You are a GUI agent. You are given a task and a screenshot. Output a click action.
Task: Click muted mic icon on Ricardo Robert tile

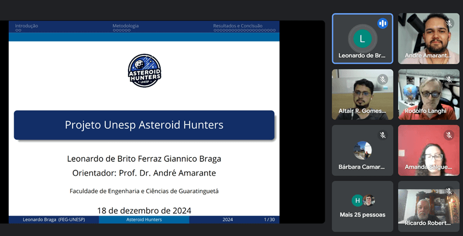449,191
